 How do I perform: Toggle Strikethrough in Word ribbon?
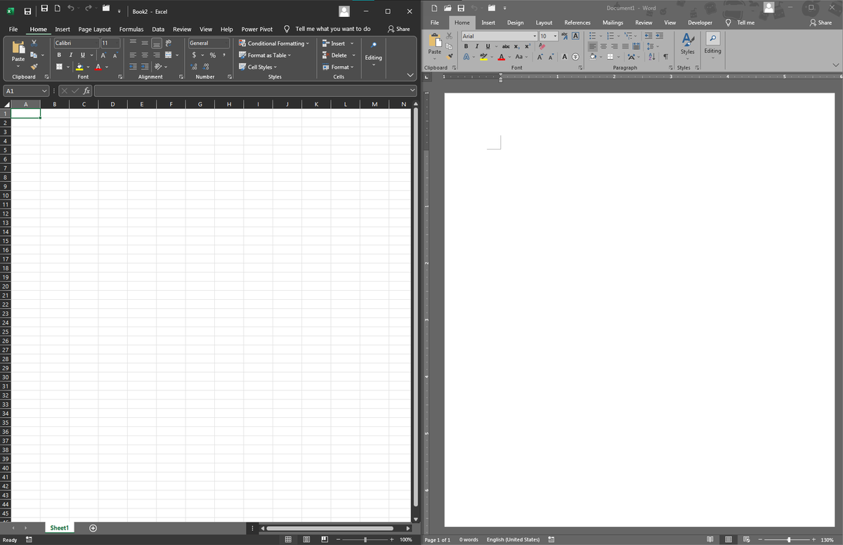coord(506,46)
